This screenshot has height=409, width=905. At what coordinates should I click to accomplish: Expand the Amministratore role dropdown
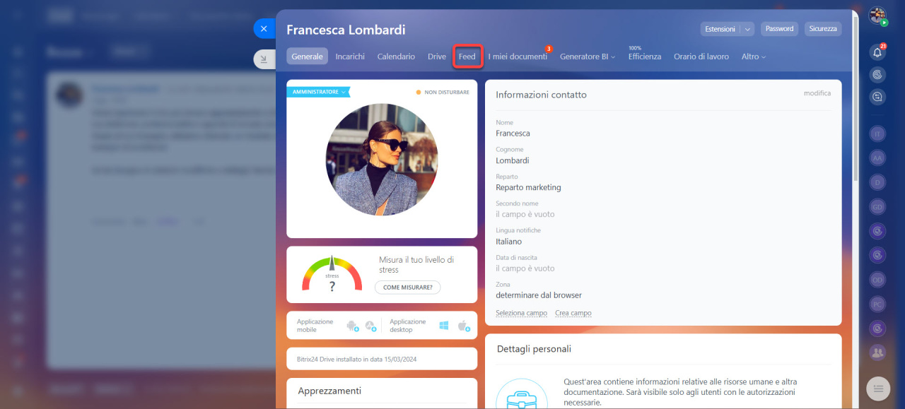pos(319,92)
